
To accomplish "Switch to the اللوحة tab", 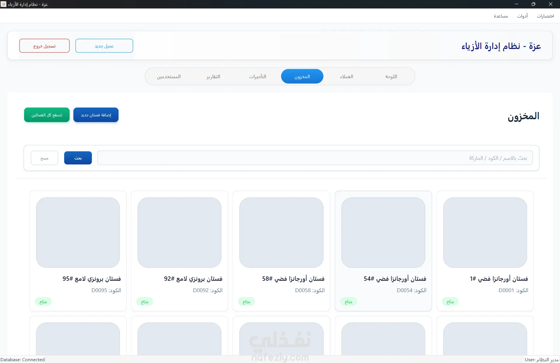I will click(391, 76).
